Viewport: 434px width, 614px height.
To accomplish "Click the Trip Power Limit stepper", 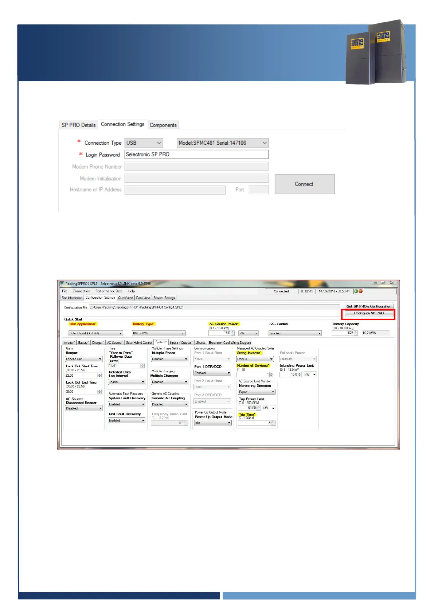I will (x=259, y=408).
